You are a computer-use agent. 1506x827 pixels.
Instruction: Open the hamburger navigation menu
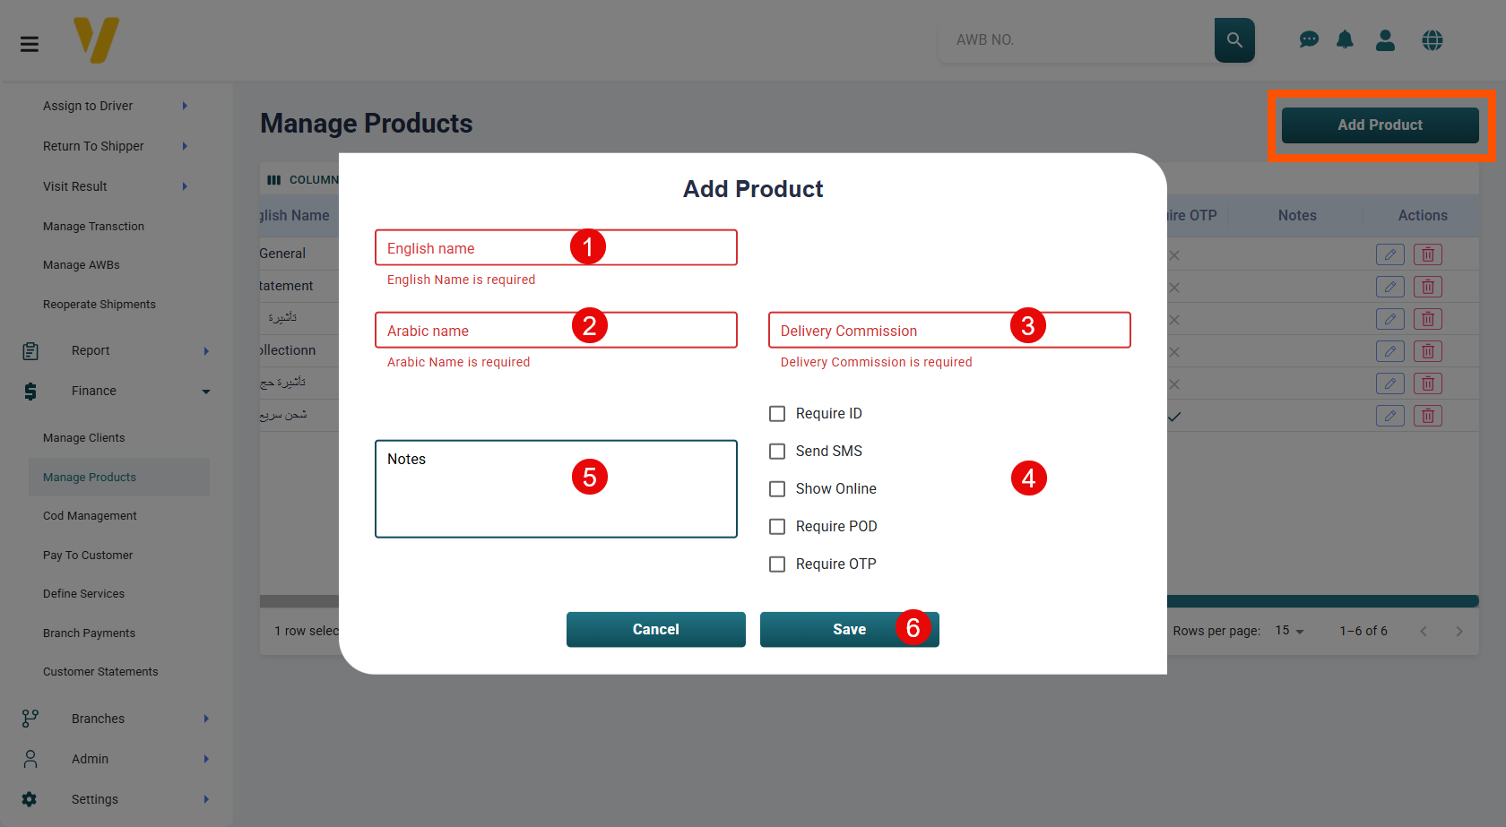click(30, 43)
